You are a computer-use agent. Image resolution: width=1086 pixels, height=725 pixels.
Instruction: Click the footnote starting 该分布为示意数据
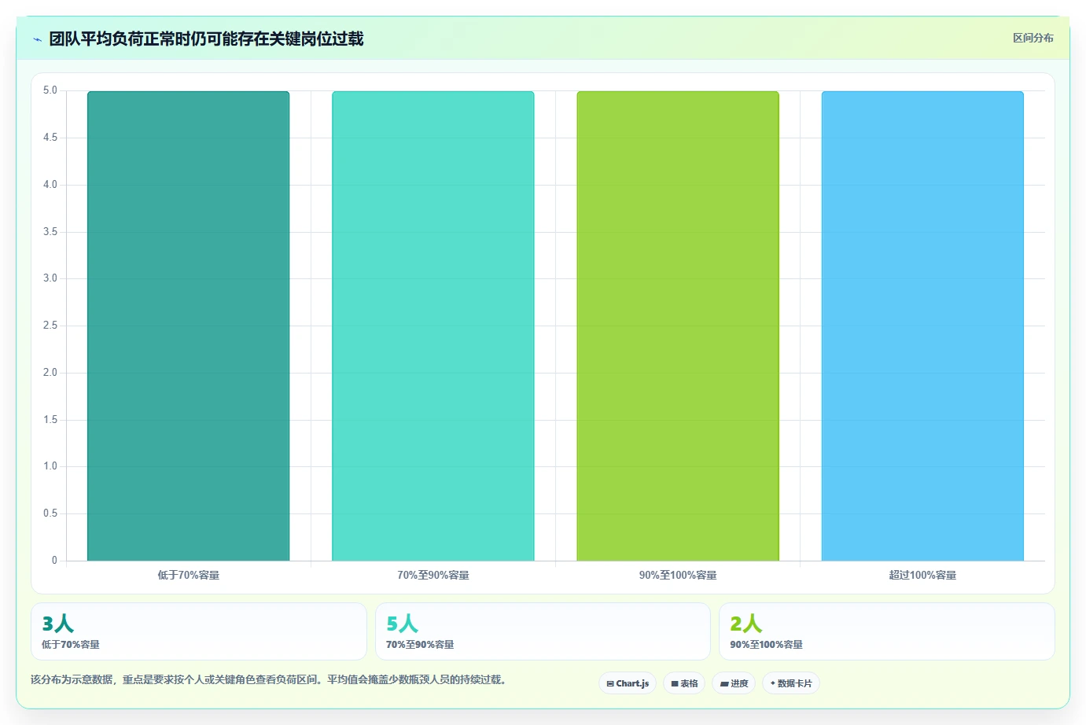[270, 679]
